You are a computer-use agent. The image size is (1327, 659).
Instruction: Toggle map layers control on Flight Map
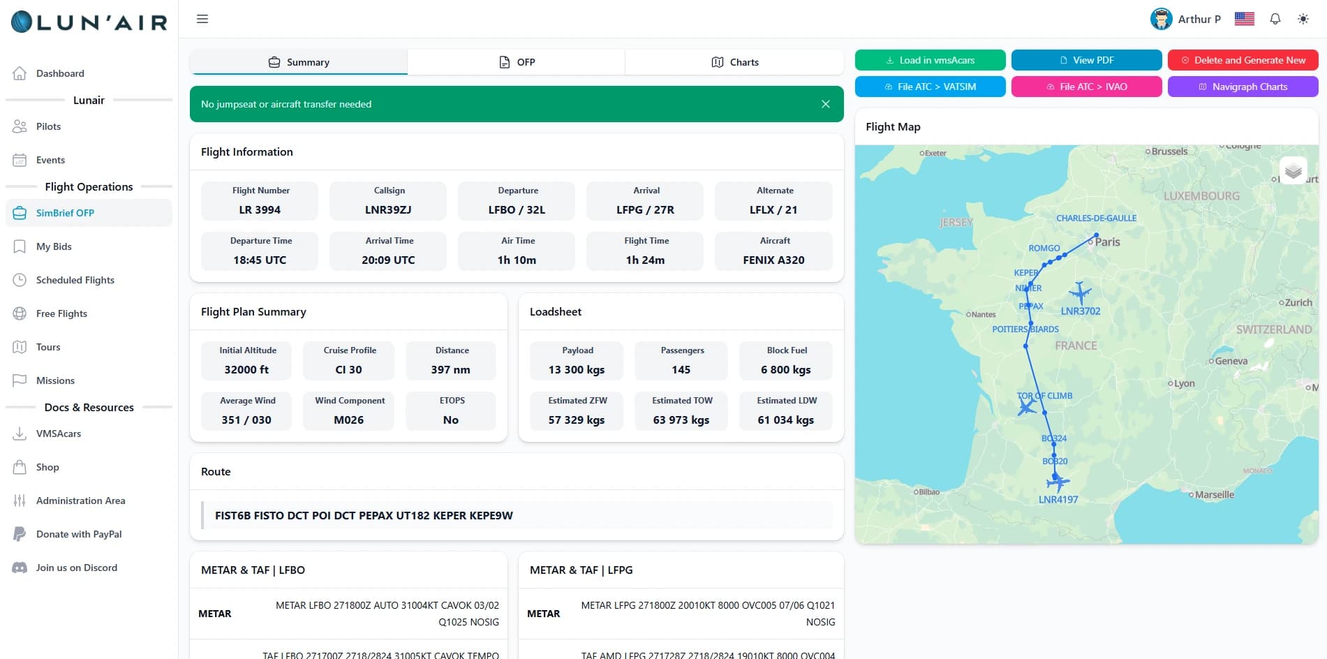point(1293,170)
